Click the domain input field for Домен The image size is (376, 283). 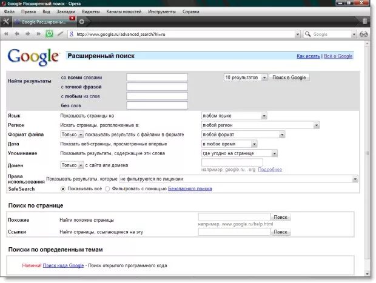coord(232,162)
